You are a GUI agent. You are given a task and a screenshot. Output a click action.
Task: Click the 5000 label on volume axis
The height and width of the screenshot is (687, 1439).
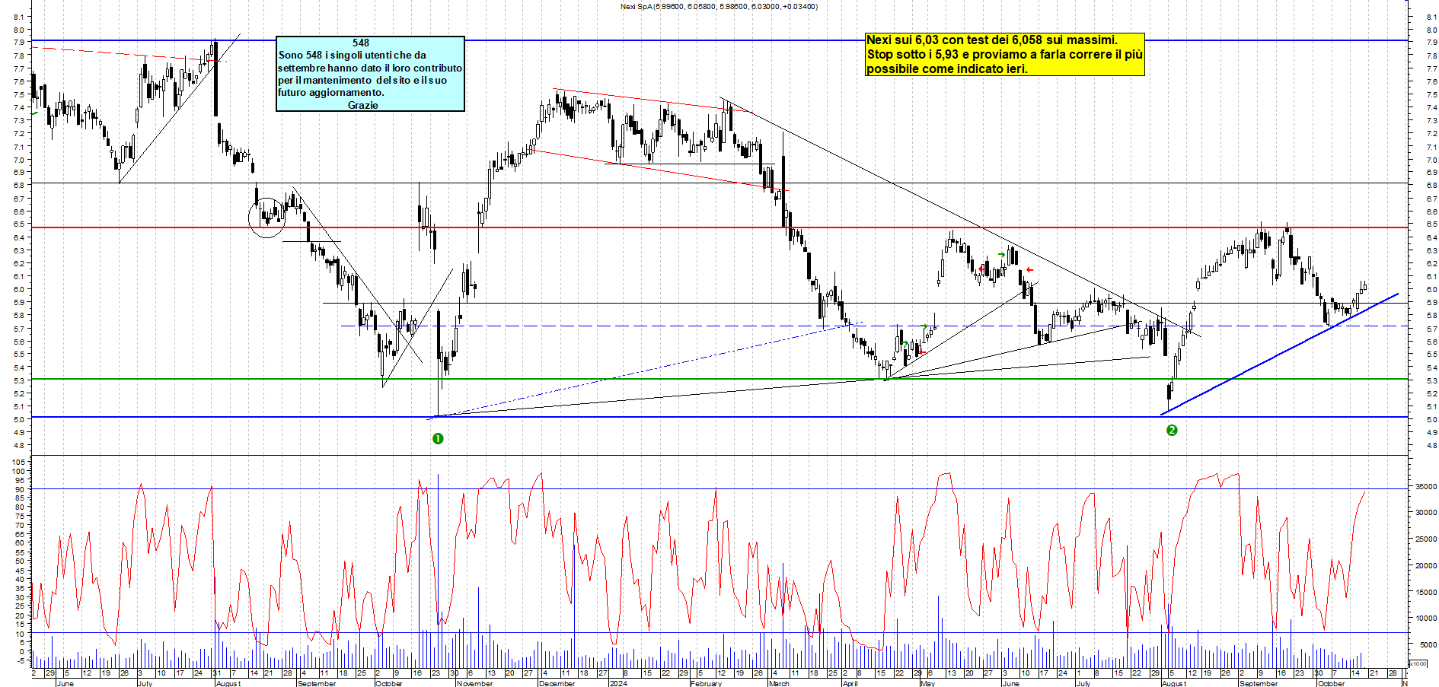pyautogui.click(x=1428, y=645)
